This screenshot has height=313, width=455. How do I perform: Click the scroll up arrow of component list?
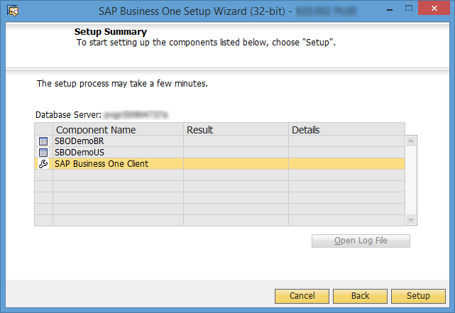[411, 141]
